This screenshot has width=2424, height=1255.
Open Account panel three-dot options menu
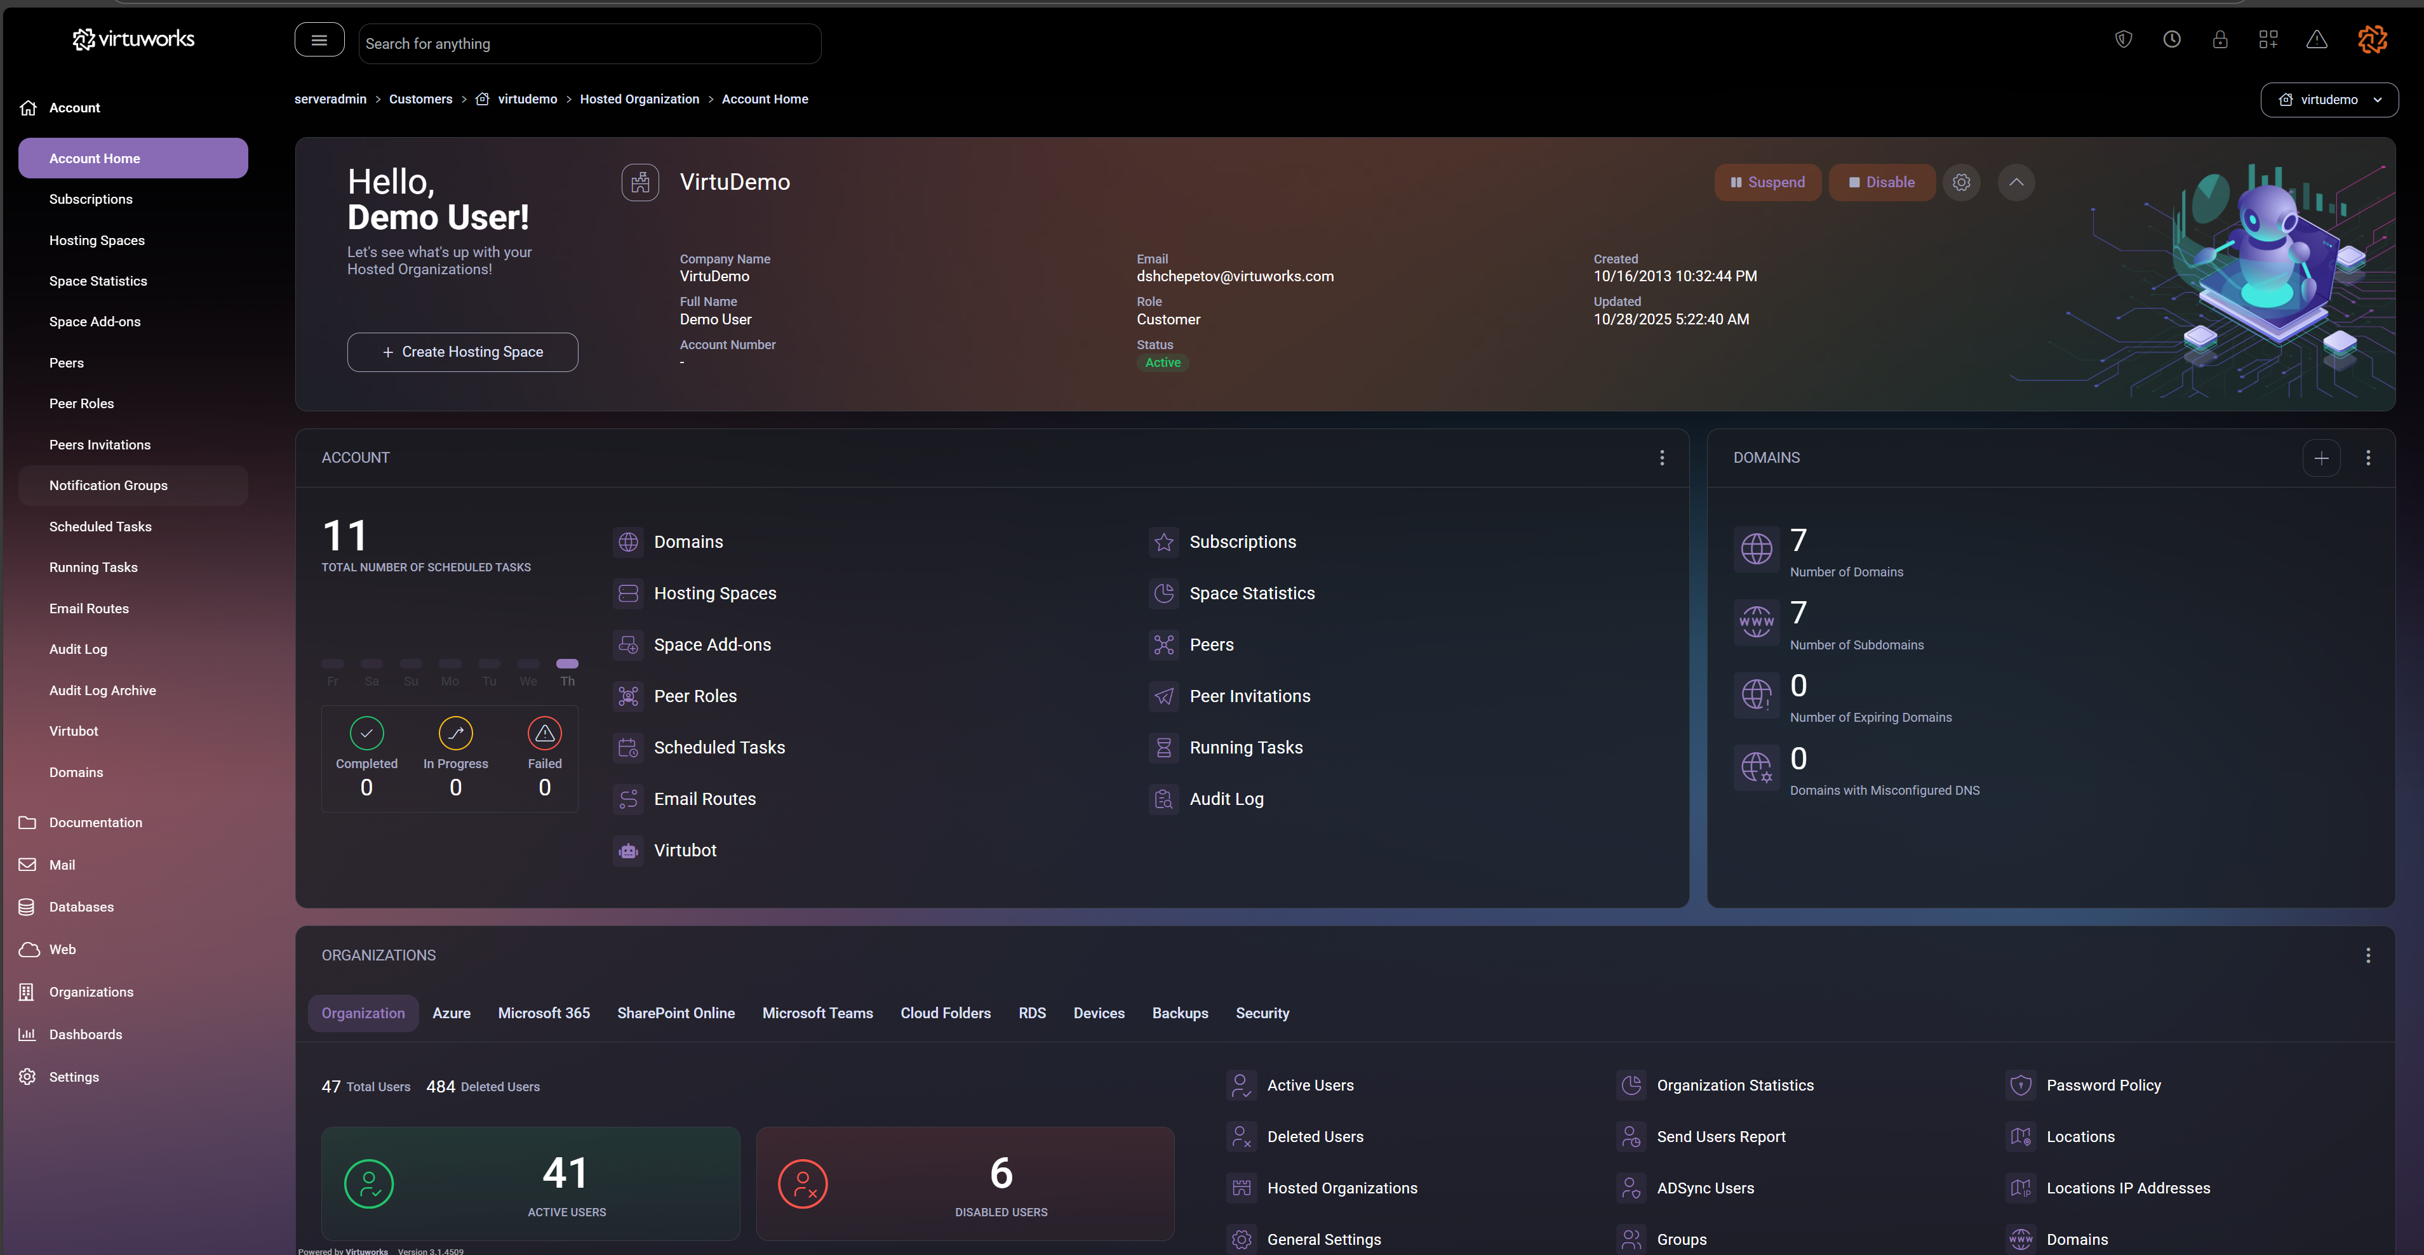(x=1662, y=458)
